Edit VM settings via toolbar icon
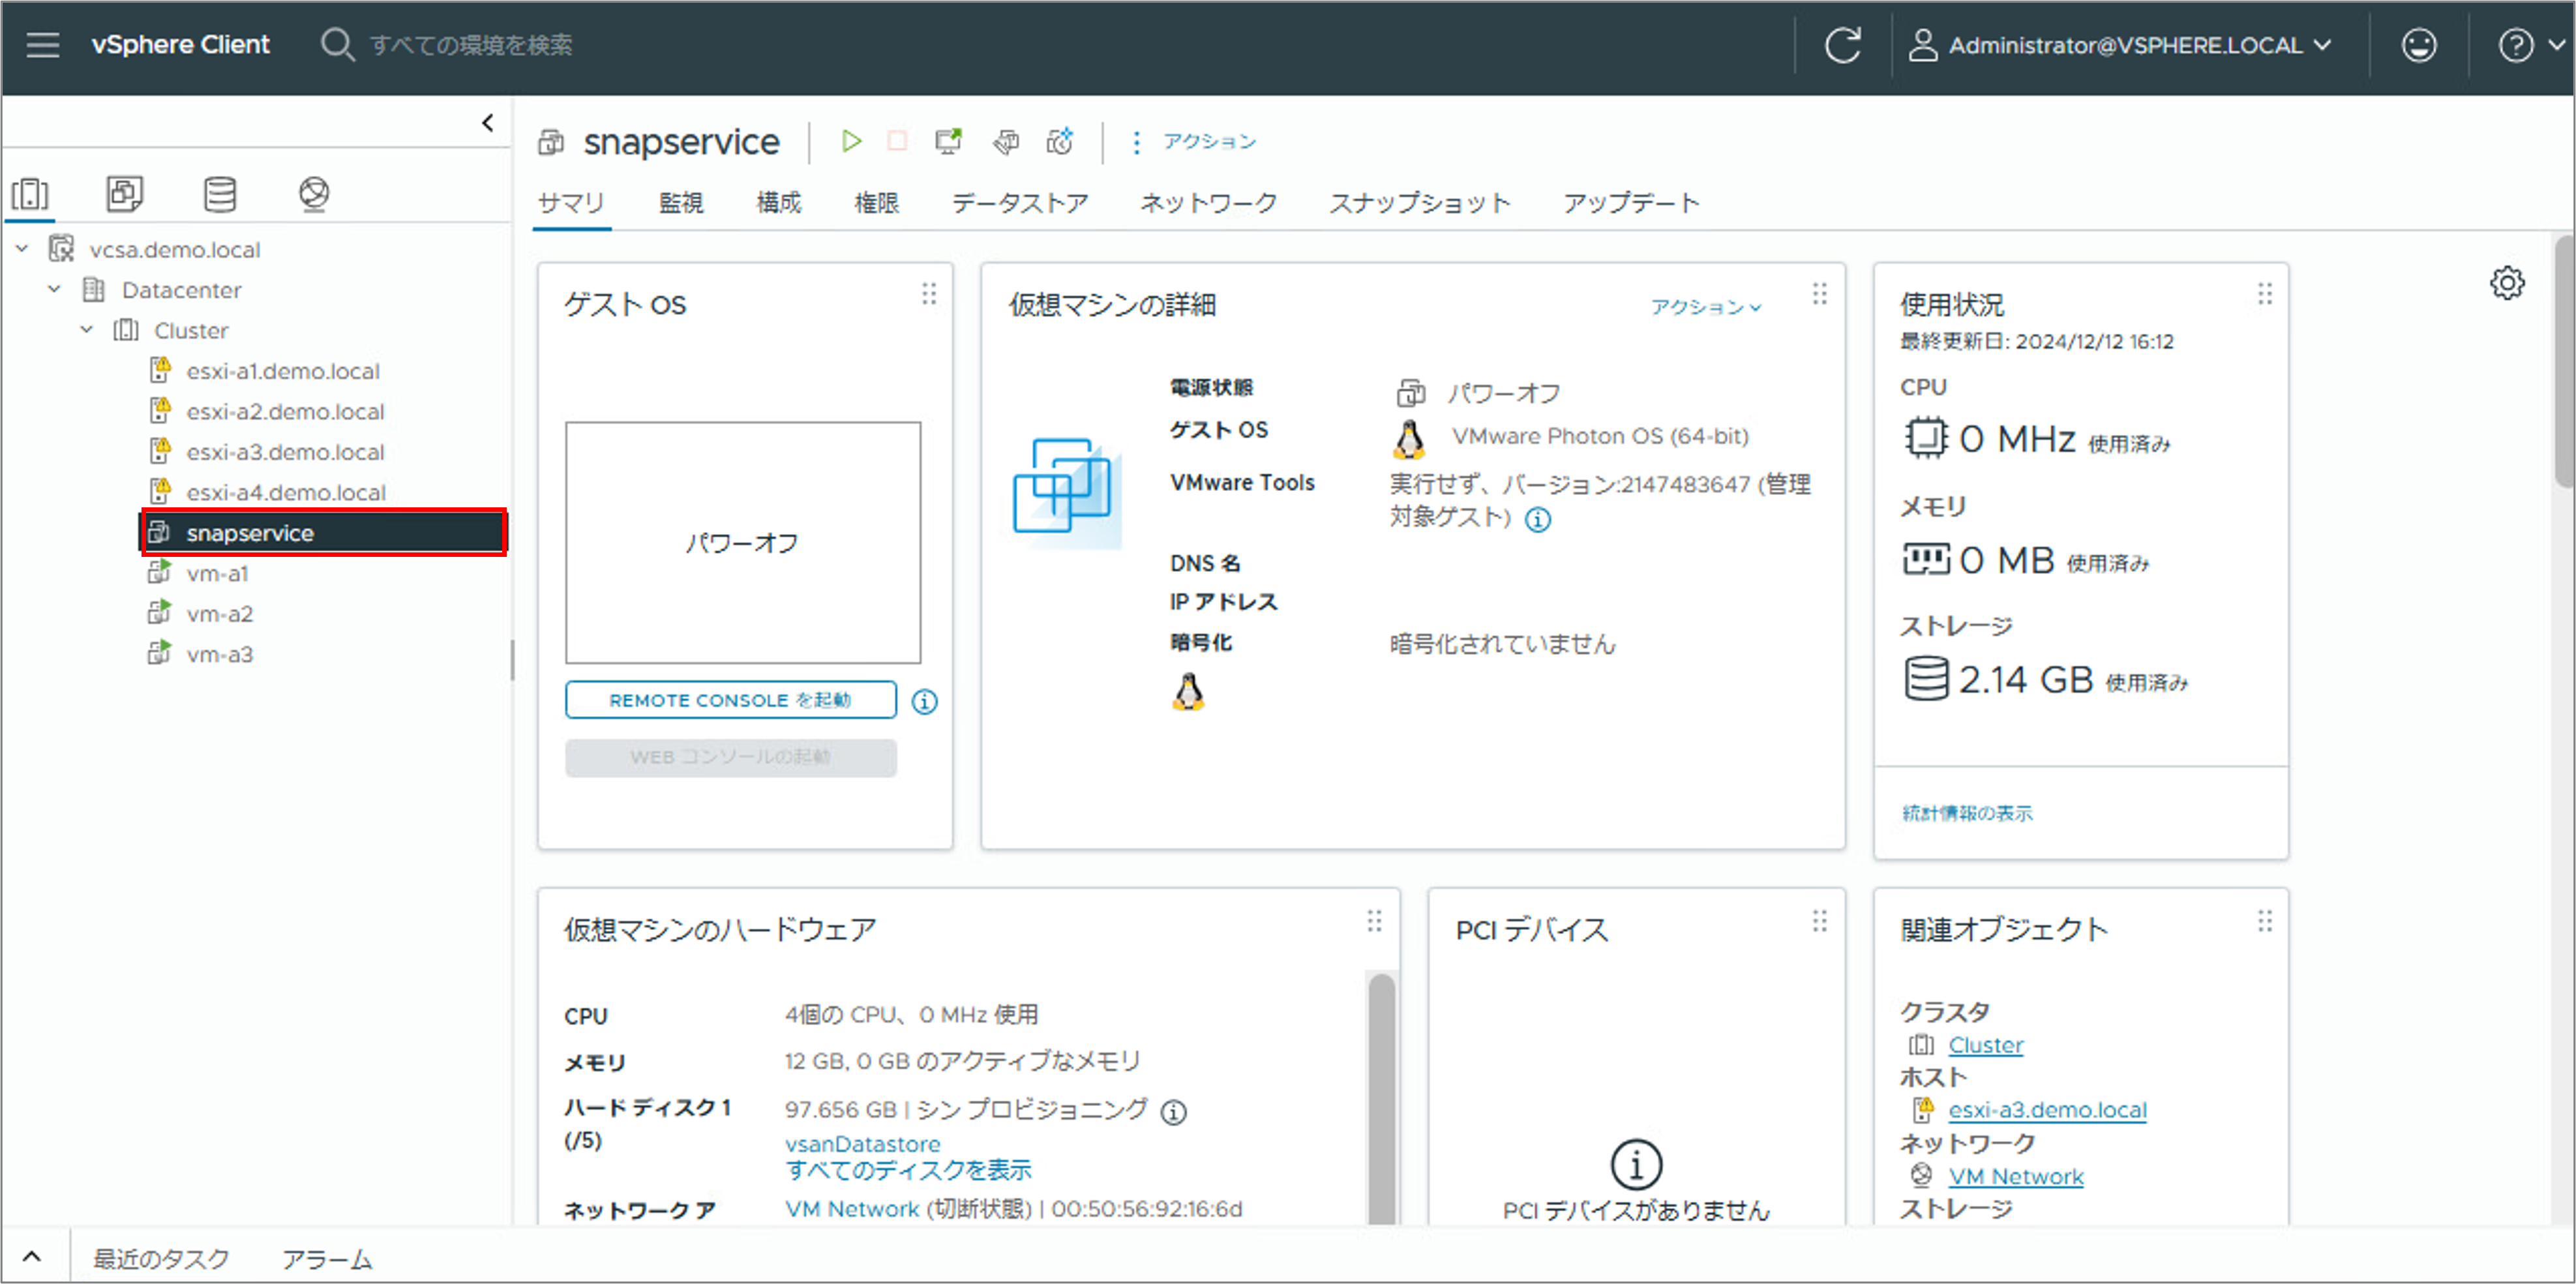 tap(1006, 141)
